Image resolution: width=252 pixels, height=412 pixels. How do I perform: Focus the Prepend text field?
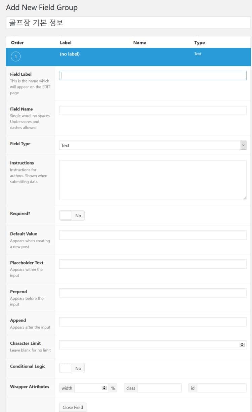(x=153, y=293)
